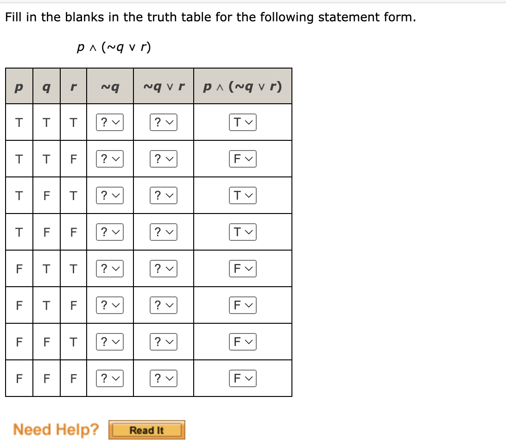Open the ~q v r dropdown in row F F T

(163, 341)
